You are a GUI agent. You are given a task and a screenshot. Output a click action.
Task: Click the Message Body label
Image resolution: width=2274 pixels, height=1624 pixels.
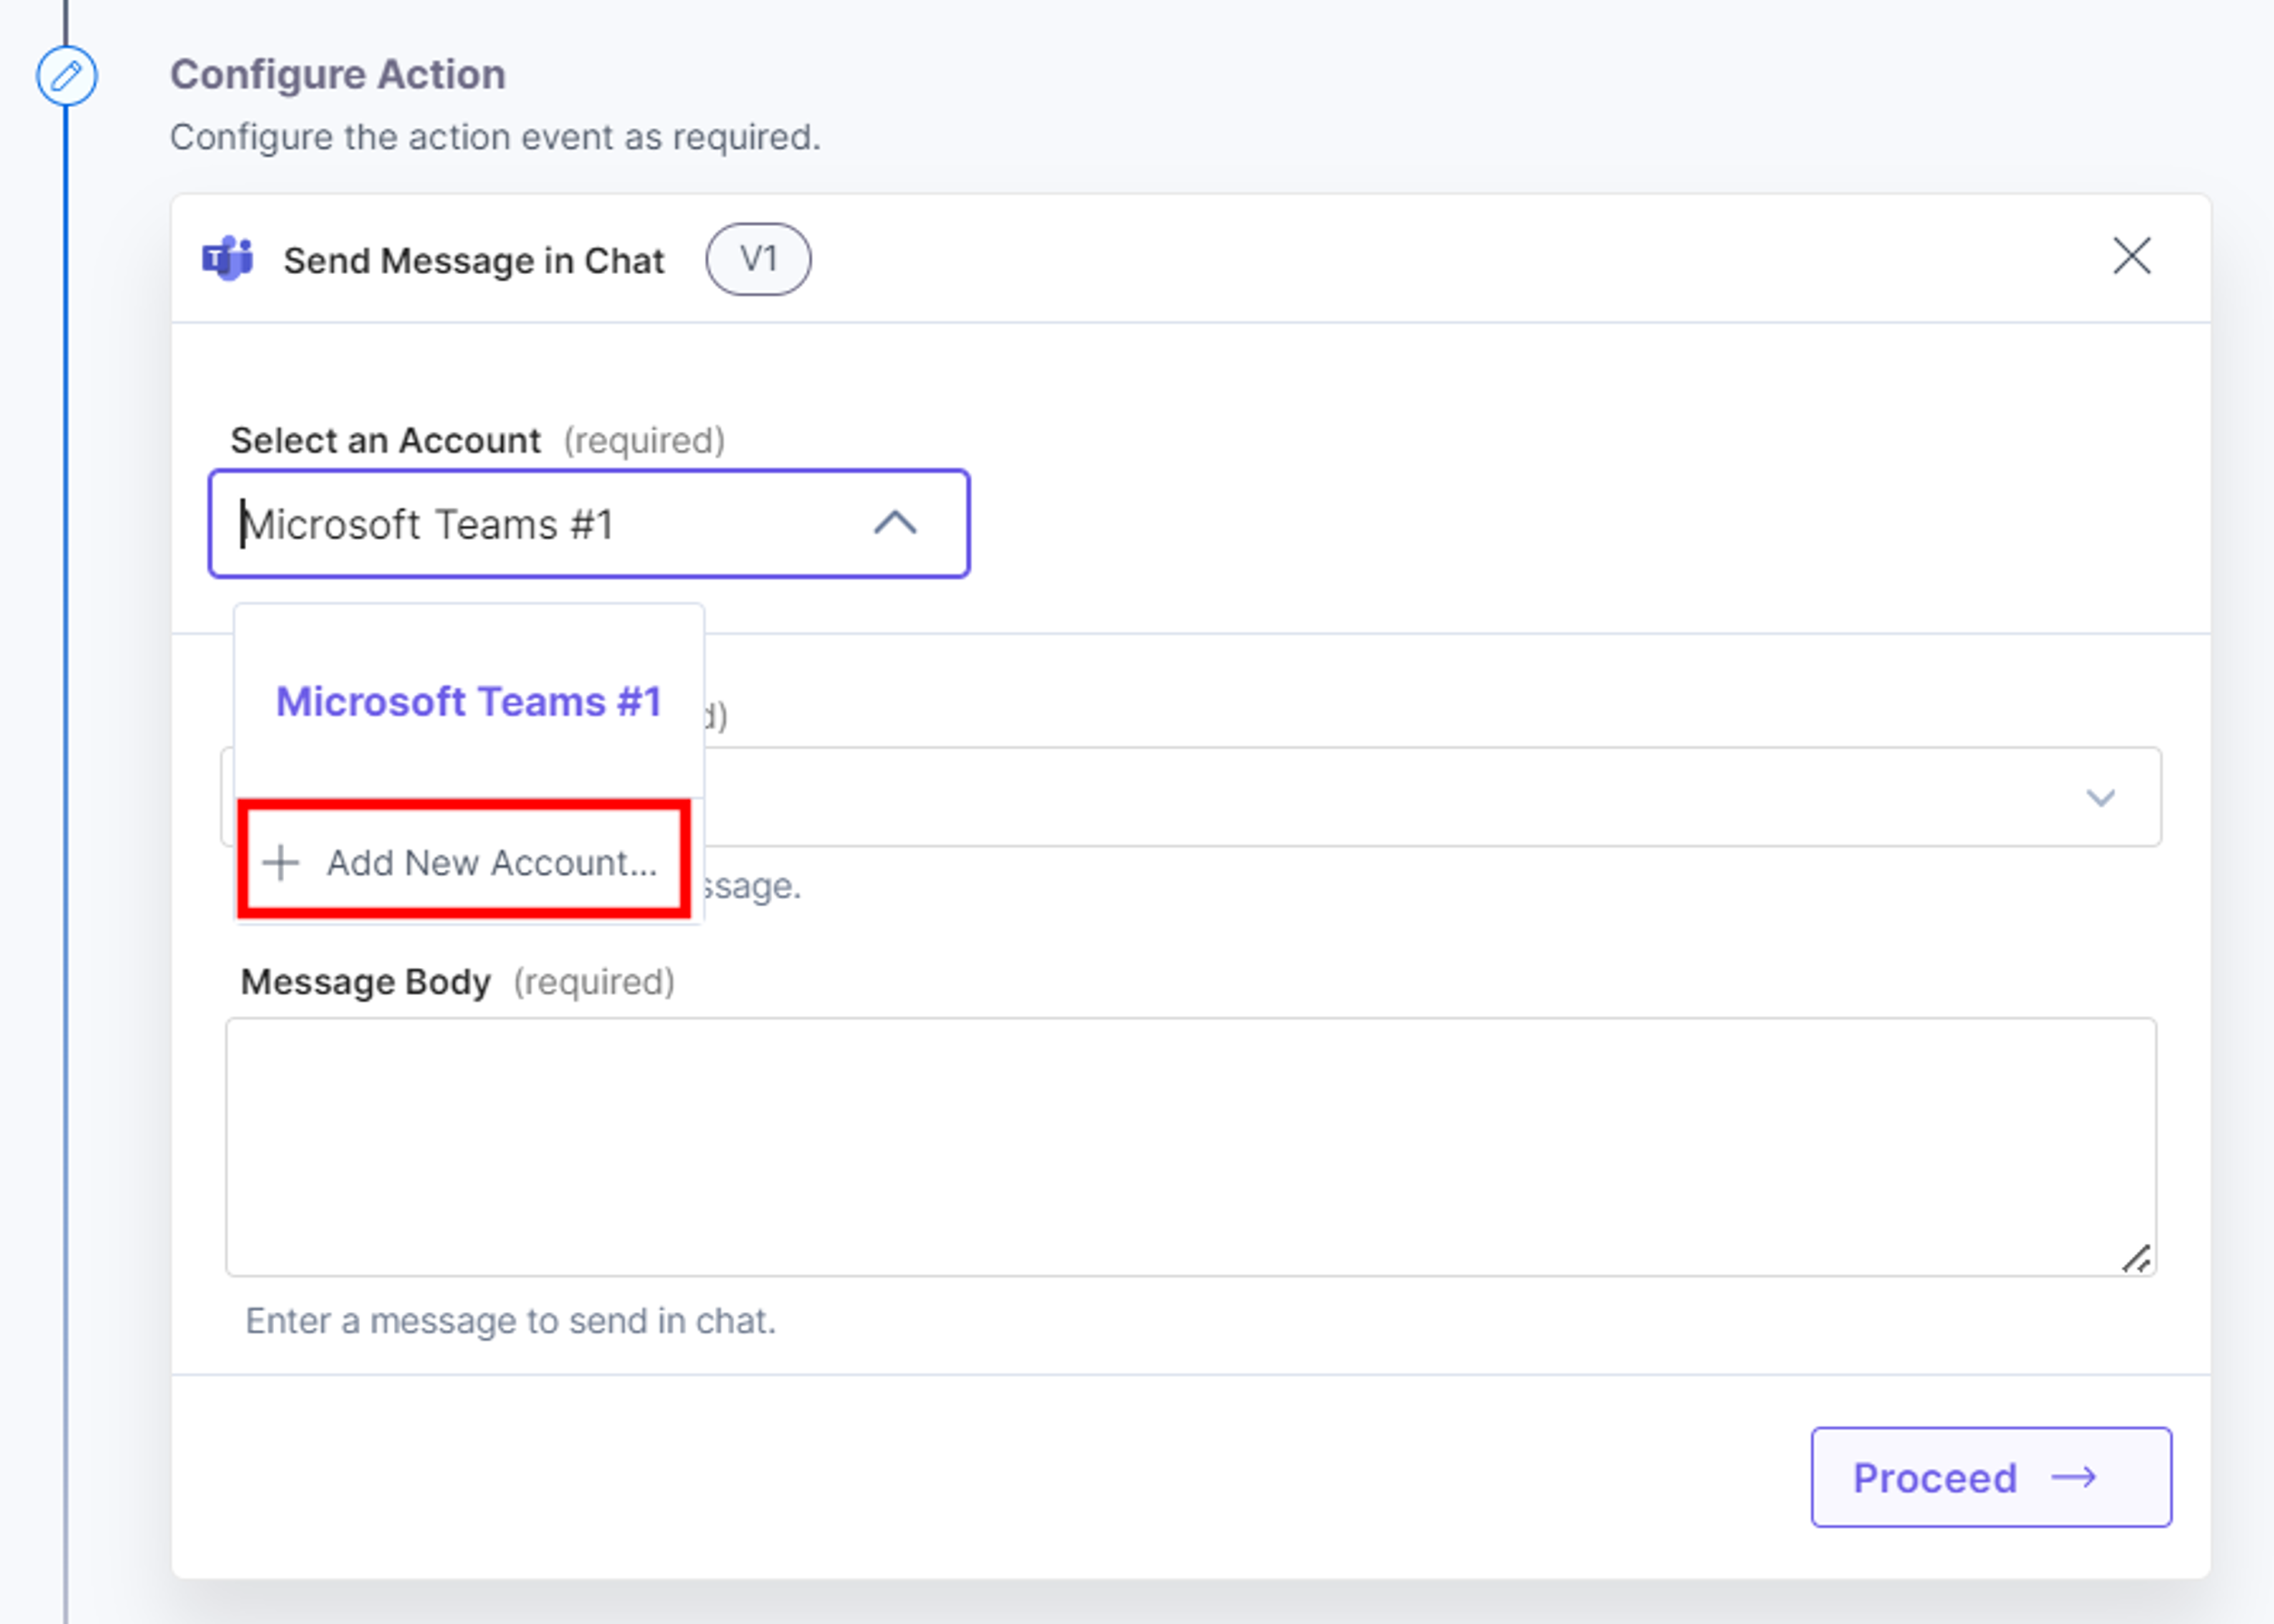click(366, 982)
